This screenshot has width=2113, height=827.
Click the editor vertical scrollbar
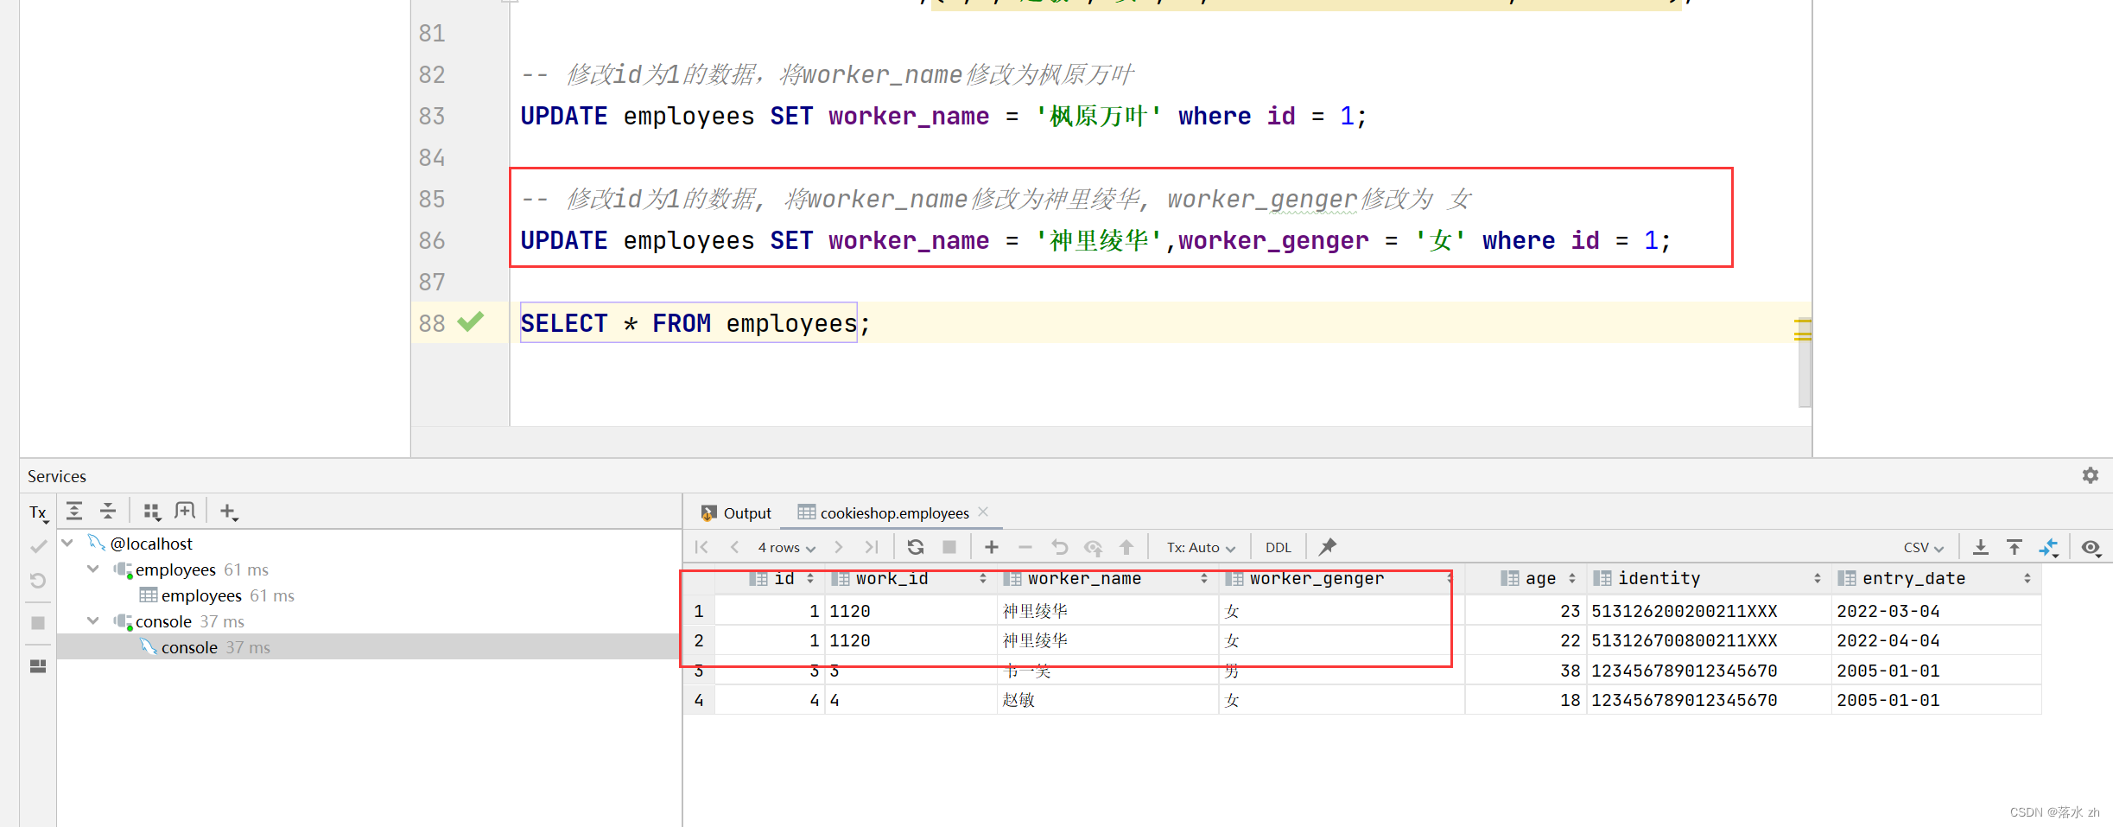click(x=1804, y=364)
